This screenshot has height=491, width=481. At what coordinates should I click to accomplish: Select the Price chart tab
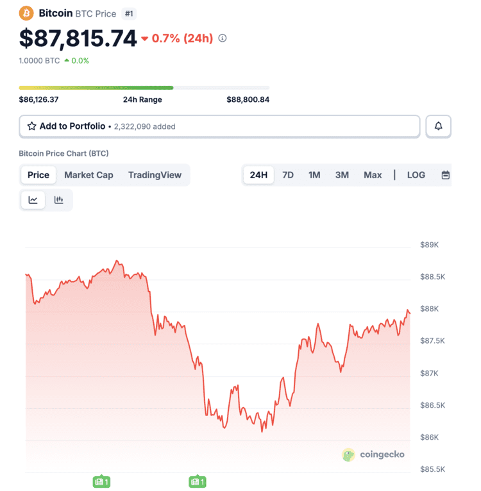pos(38,175)
